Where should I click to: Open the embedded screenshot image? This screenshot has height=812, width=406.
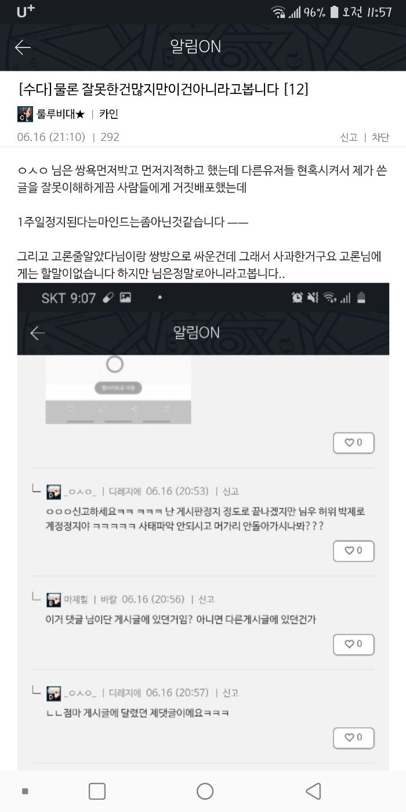[x=203, y=527]
